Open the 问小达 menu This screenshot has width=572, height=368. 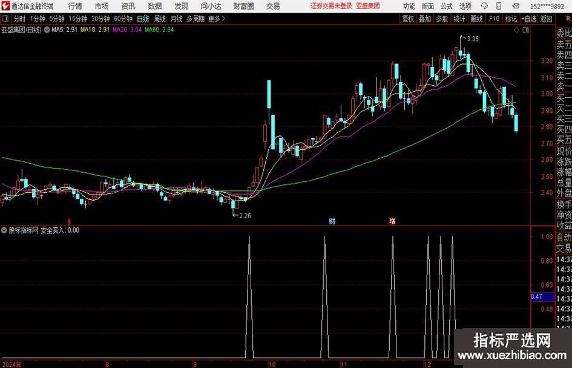coord(211,6)
